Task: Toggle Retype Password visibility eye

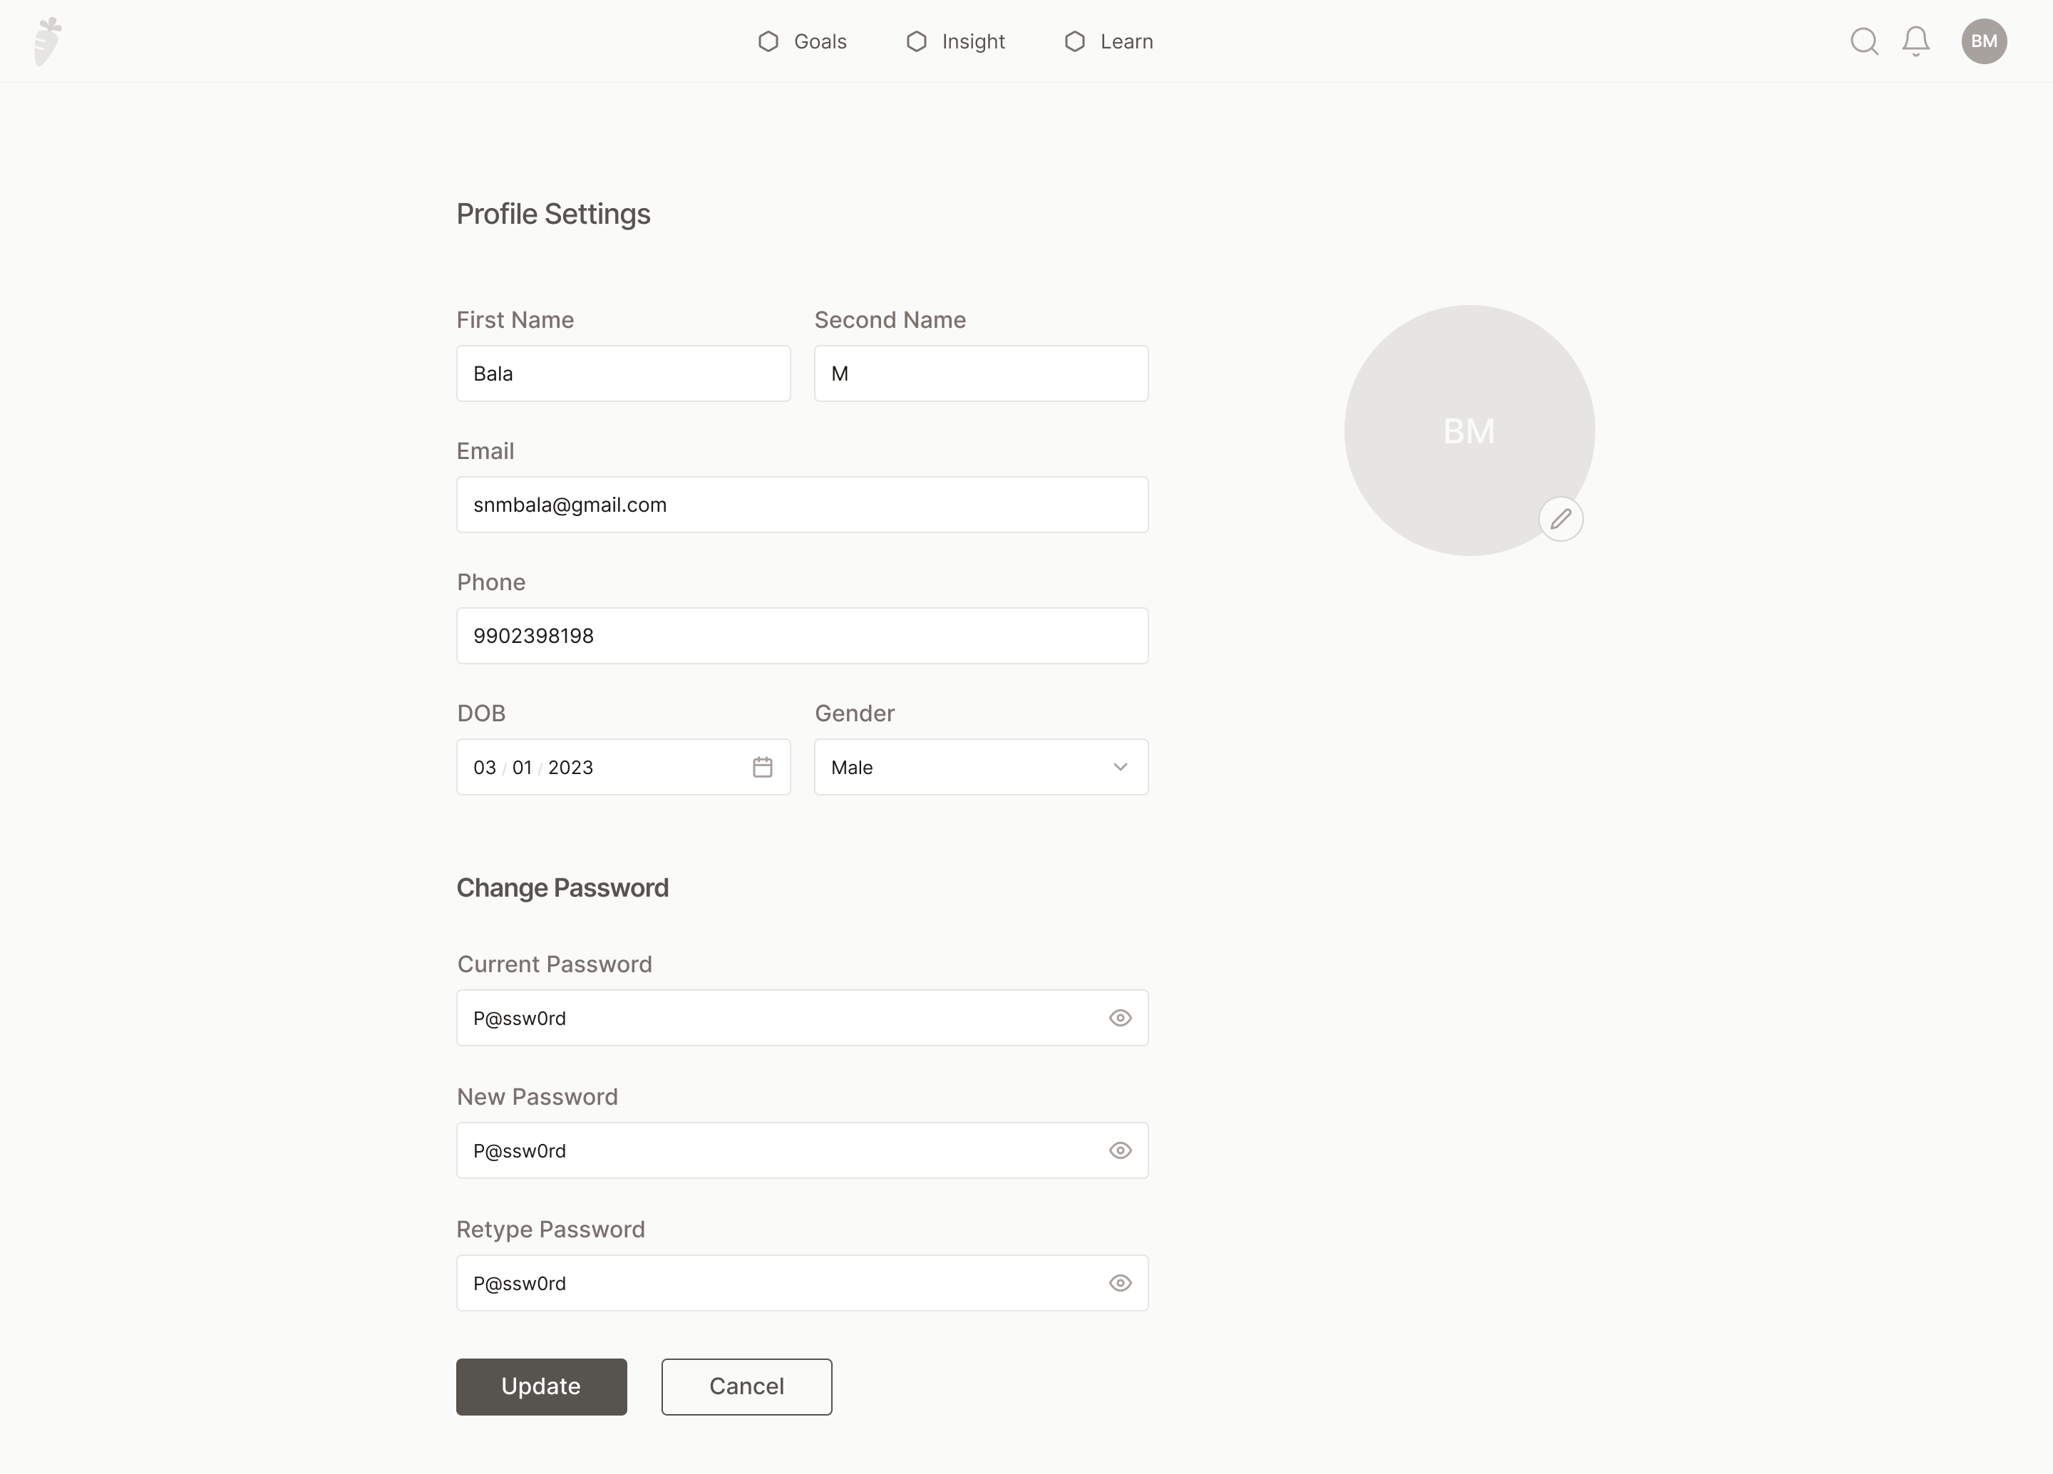Action: [x=1120, y=1283]
